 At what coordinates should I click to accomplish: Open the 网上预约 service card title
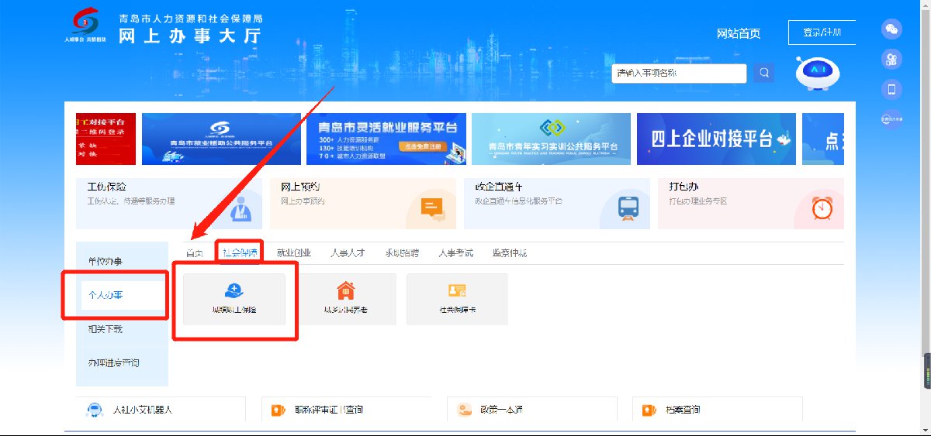point(300,187)
